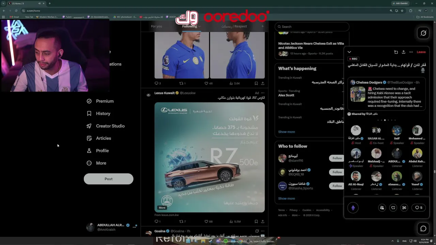Bookmark this page with the star icon
The width and height of the screenshot is (436, 245).
[402, 11]
